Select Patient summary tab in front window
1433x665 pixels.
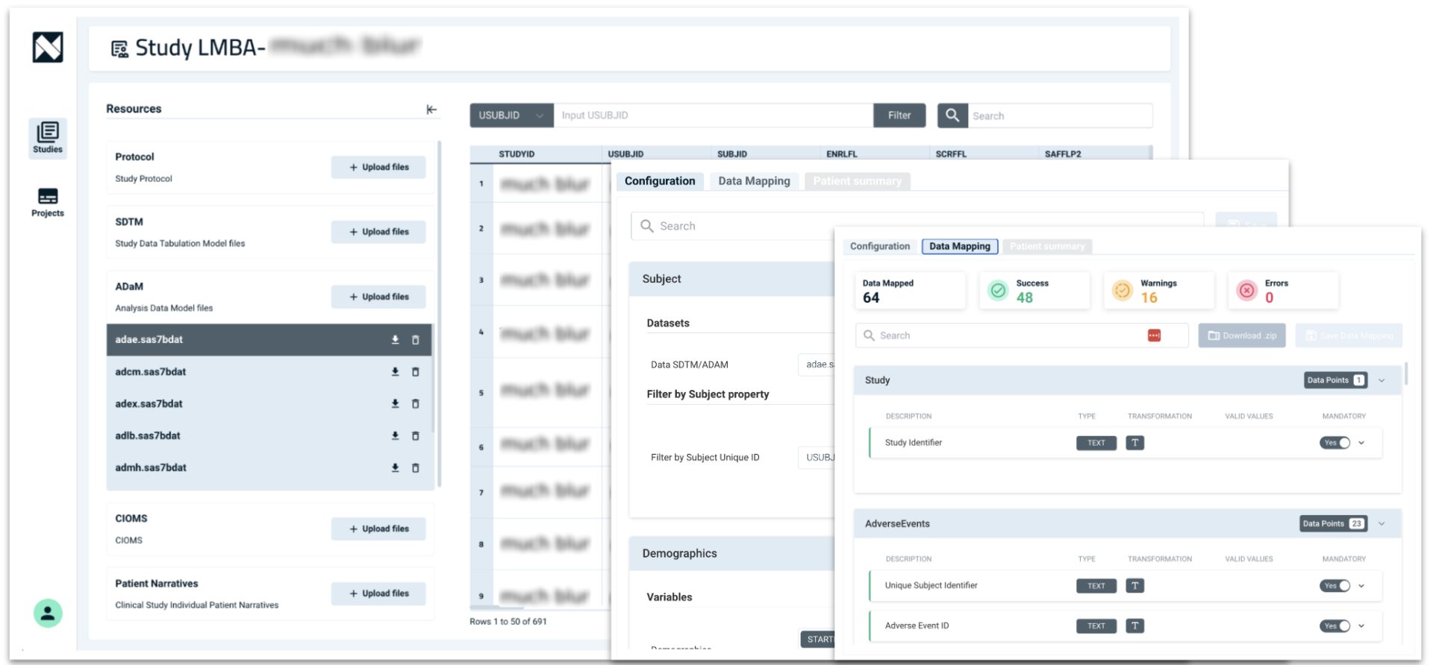click(1047, 247)
